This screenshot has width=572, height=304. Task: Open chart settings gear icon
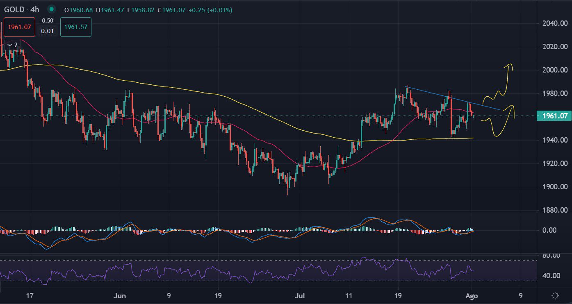(x=555, y=295)
